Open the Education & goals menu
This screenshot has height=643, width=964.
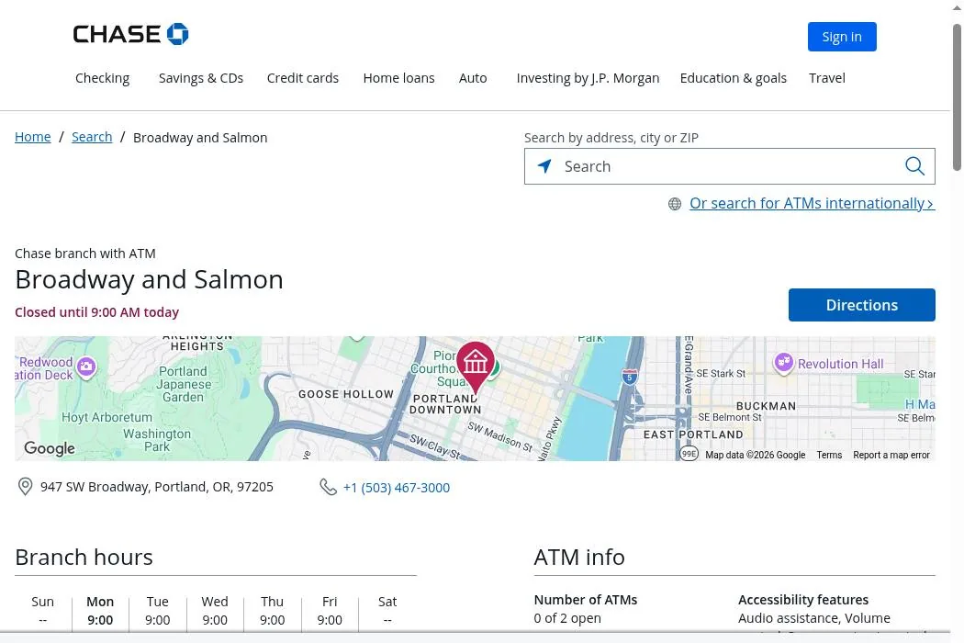[x=733, y=78]
